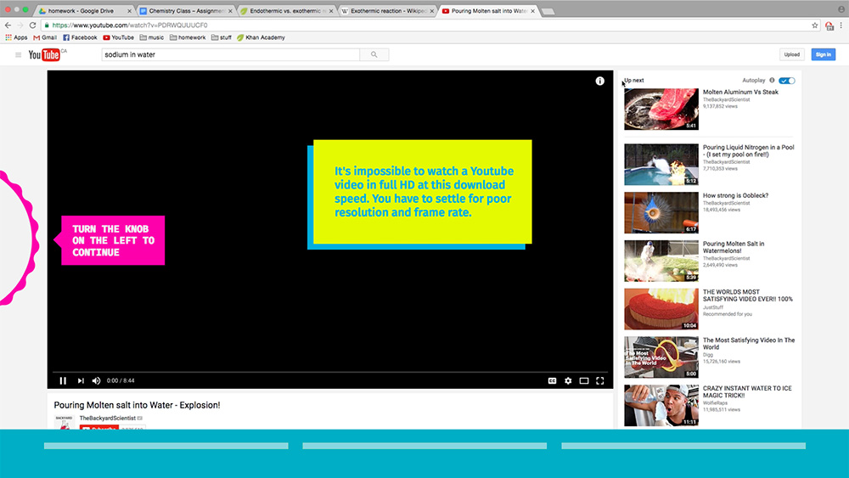The image size is (849, 478).
Task: Show the Autoplay info icon
Action: click(772, 80)
